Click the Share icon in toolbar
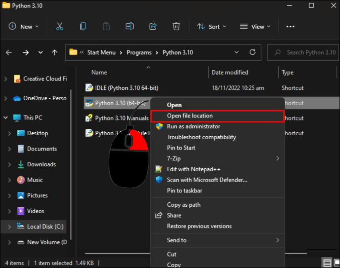This screenshot has height=268, width=340. point(153,27)
